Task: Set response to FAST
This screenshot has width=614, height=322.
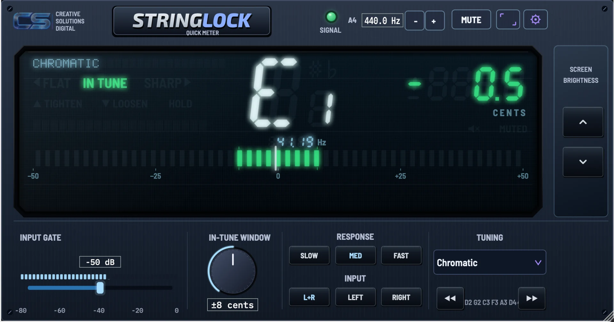Action: pos(401,255)
